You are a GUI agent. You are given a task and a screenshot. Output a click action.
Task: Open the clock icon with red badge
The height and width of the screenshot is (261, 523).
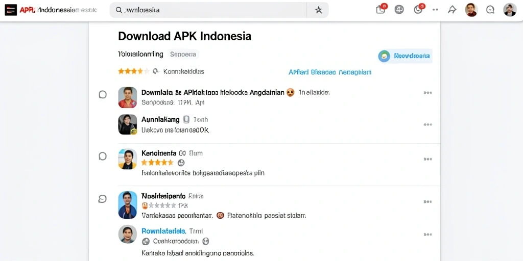419,9
